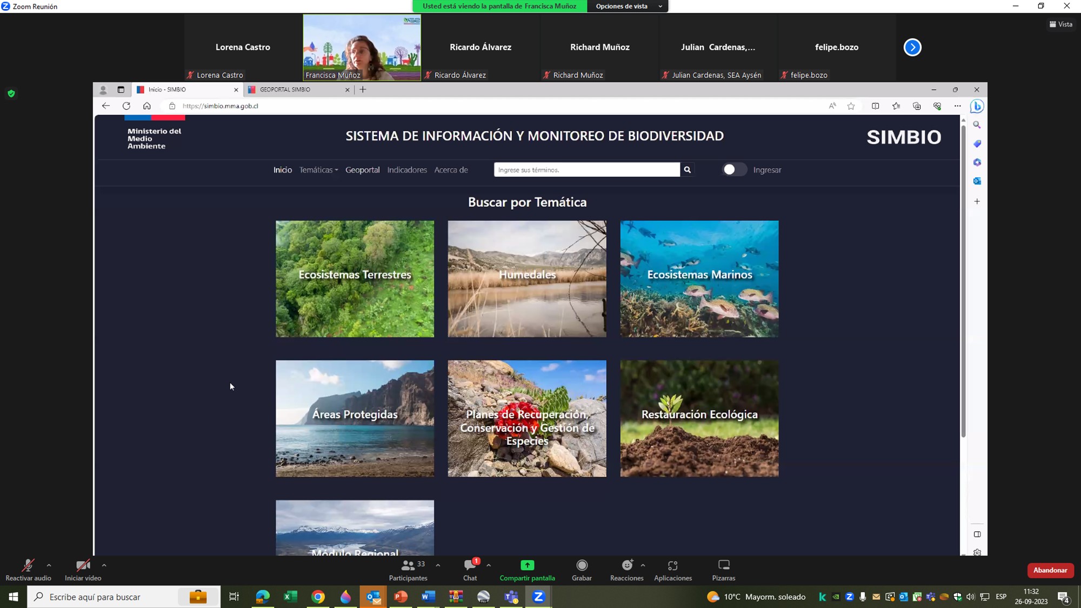The image size is (1081, 608).
Task: Select Francisca Muñoz video thumbnail
Action: (362, 47)
